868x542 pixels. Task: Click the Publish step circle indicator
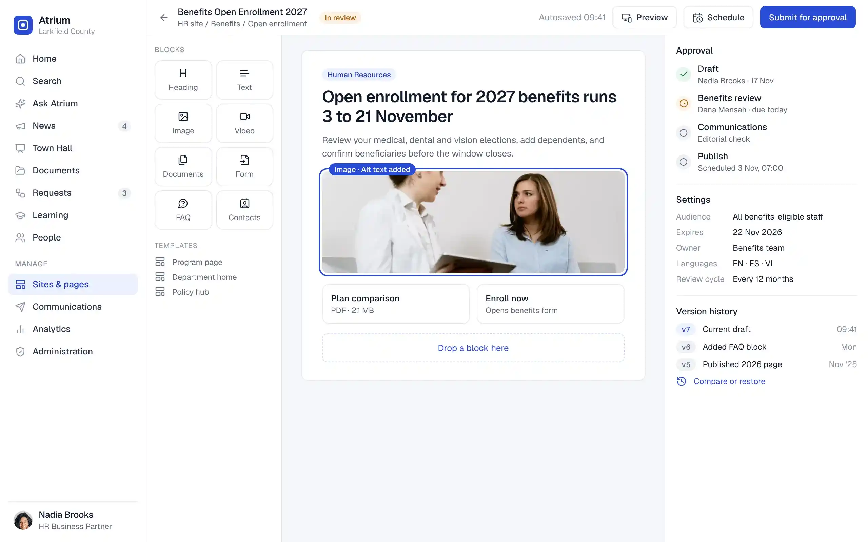point(684,162)
